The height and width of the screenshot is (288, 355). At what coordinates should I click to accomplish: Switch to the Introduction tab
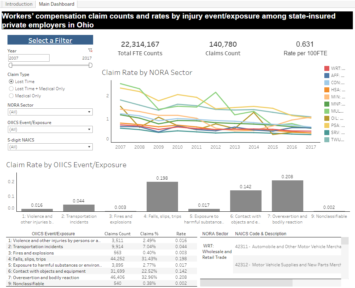(x=19, y=4)
